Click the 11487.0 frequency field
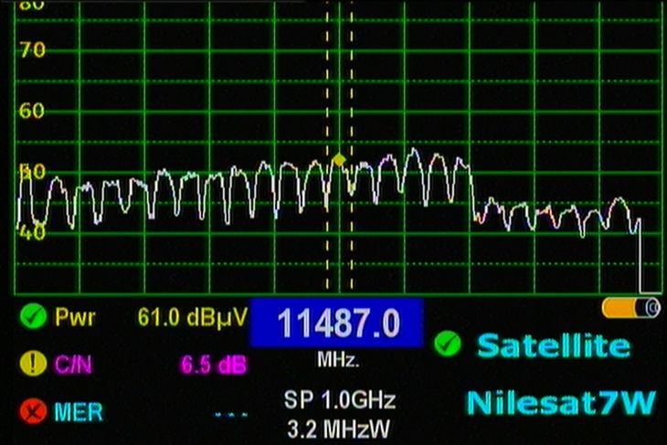 coord(336,323)
